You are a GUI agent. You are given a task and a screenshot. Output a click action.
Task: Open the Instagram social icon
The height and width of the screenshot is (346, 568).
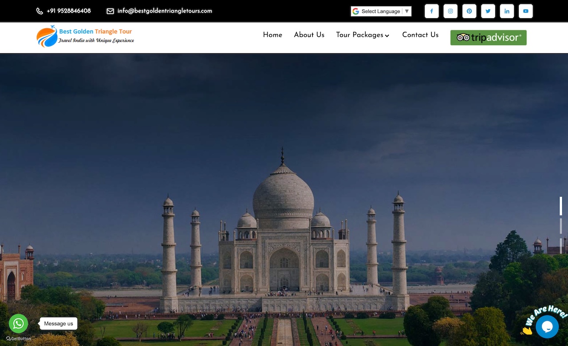pyautogui.click(x=450, y=11)
